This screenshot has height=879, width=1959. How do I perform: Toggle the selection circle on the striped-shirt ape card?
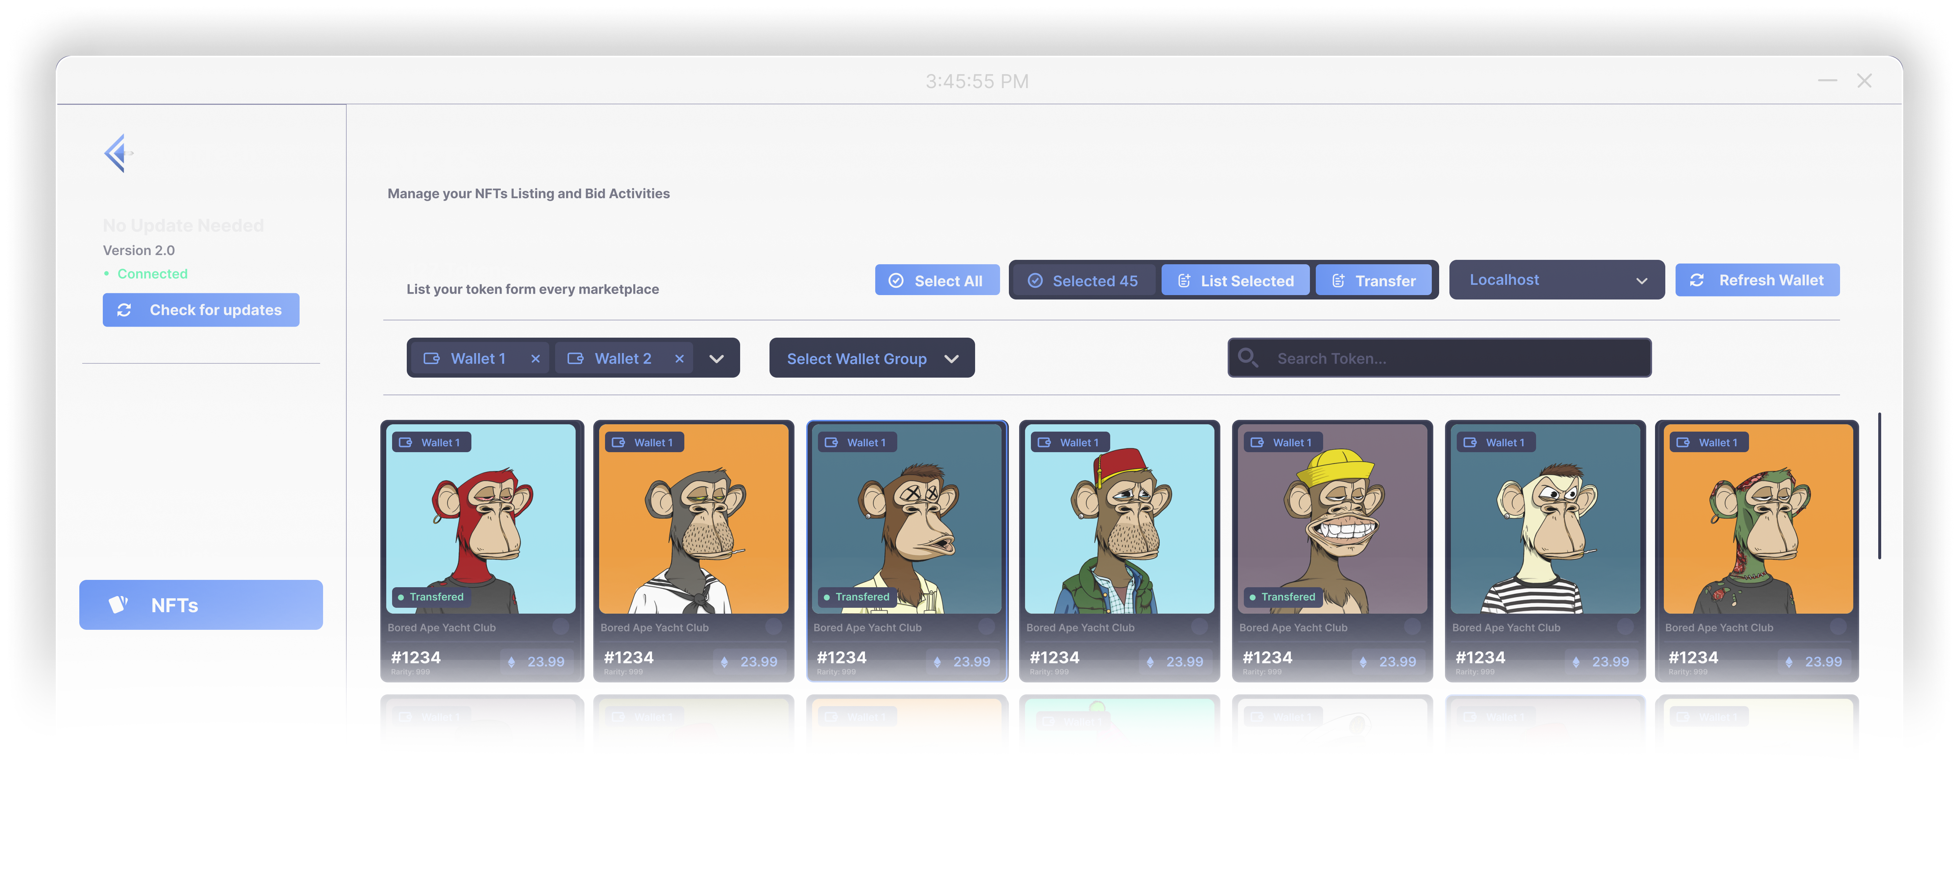click(1625, 626)
